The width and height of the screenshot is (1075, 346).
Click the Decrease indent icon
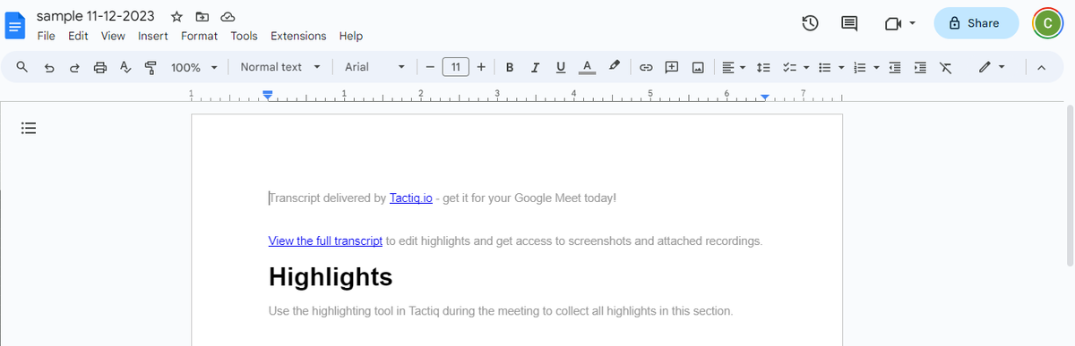coord(895,67)
